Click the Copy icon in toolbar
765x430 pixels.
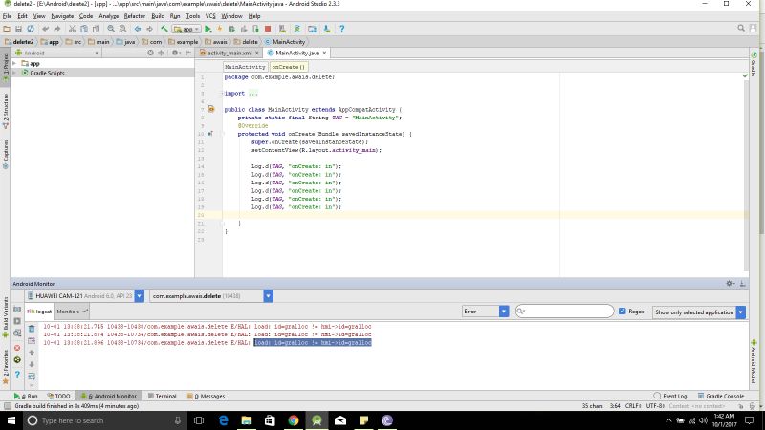pyautogui.click(x=84, y=29)
